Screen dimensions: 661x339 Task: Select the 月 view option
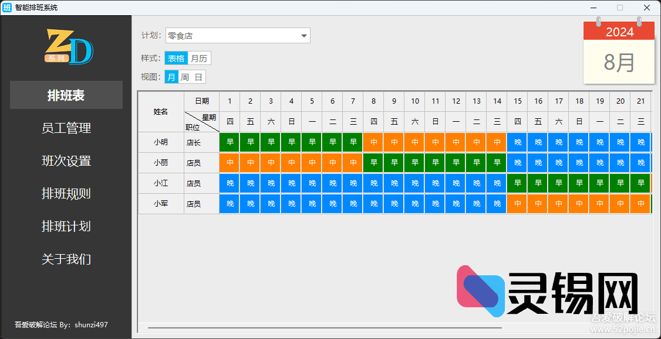coord(171,77)
